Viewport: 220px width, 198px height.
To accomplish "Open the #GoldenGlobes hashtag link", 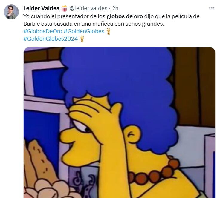I will (x=84, y=31).
